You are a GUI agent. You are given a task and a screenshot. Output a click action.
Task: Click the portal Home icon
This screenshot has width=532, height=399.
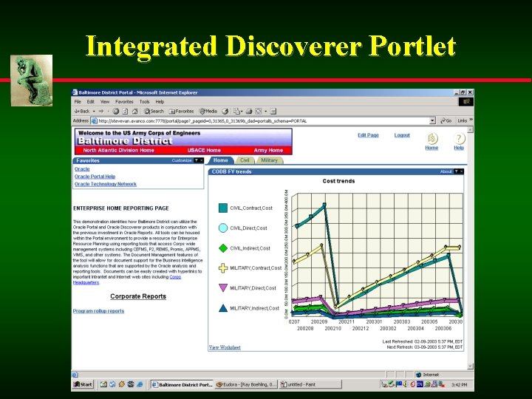tap(432, 138)
